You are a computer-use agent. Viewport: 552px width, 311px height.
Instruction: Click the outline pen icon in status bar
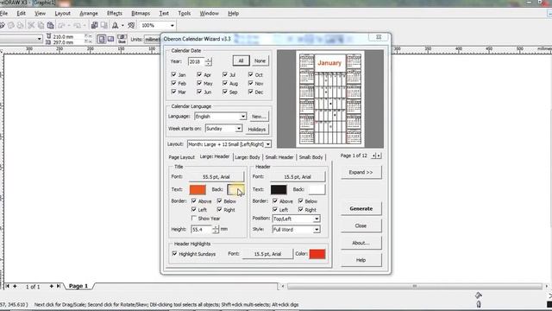click(x=479, y=304)
